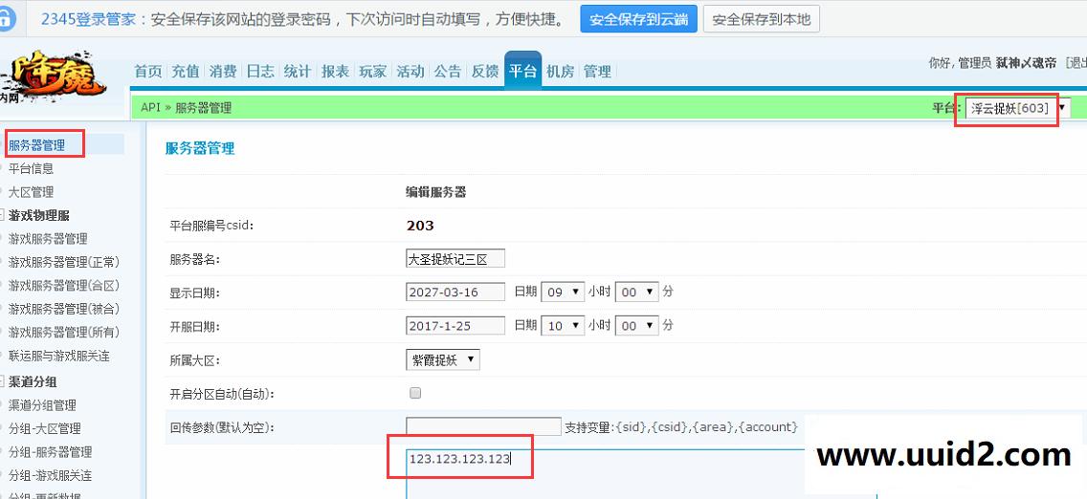Click the API breadcrumb link
This screenshot has width=1087, height=499.
150,107
